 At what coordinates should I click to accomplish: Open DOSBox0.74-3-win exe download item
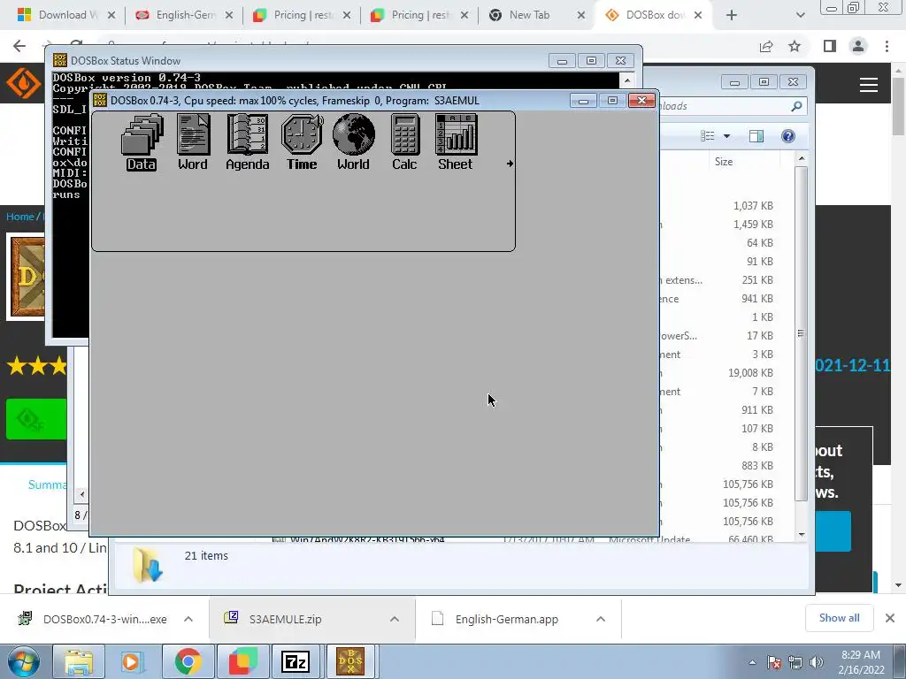click(x=104, y=619)
